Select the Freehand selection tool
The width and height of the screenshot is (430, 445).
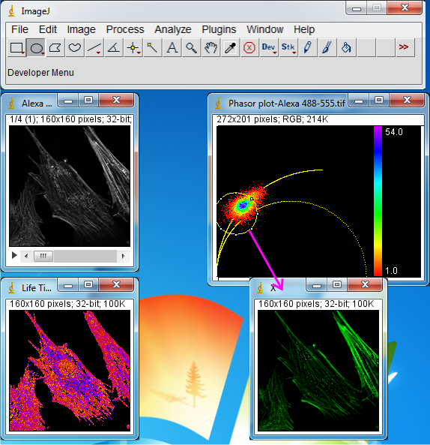pyautogui.click(x=74, y=48)
